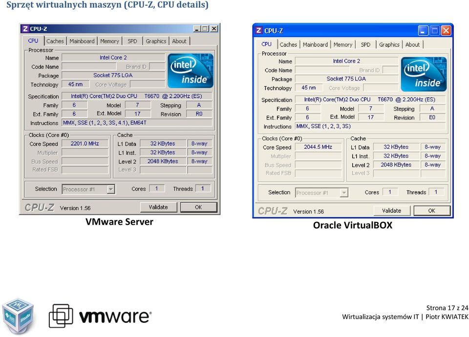This screenshot has width=469, height=337.
Task: Click Validate button in VirtualBox window
Action: pyautogui.click(x=391, y=210)
